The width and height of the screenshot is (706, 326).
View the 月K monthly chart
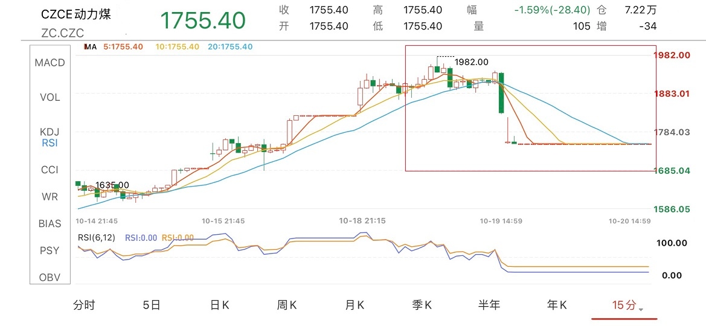[355, 305]
